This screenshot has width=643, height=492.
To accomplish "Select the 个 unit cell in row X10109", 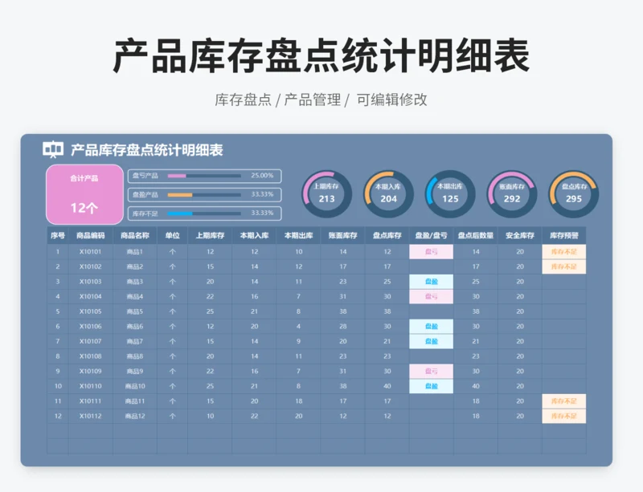I will pyautogui.click(x=173, y=371).
